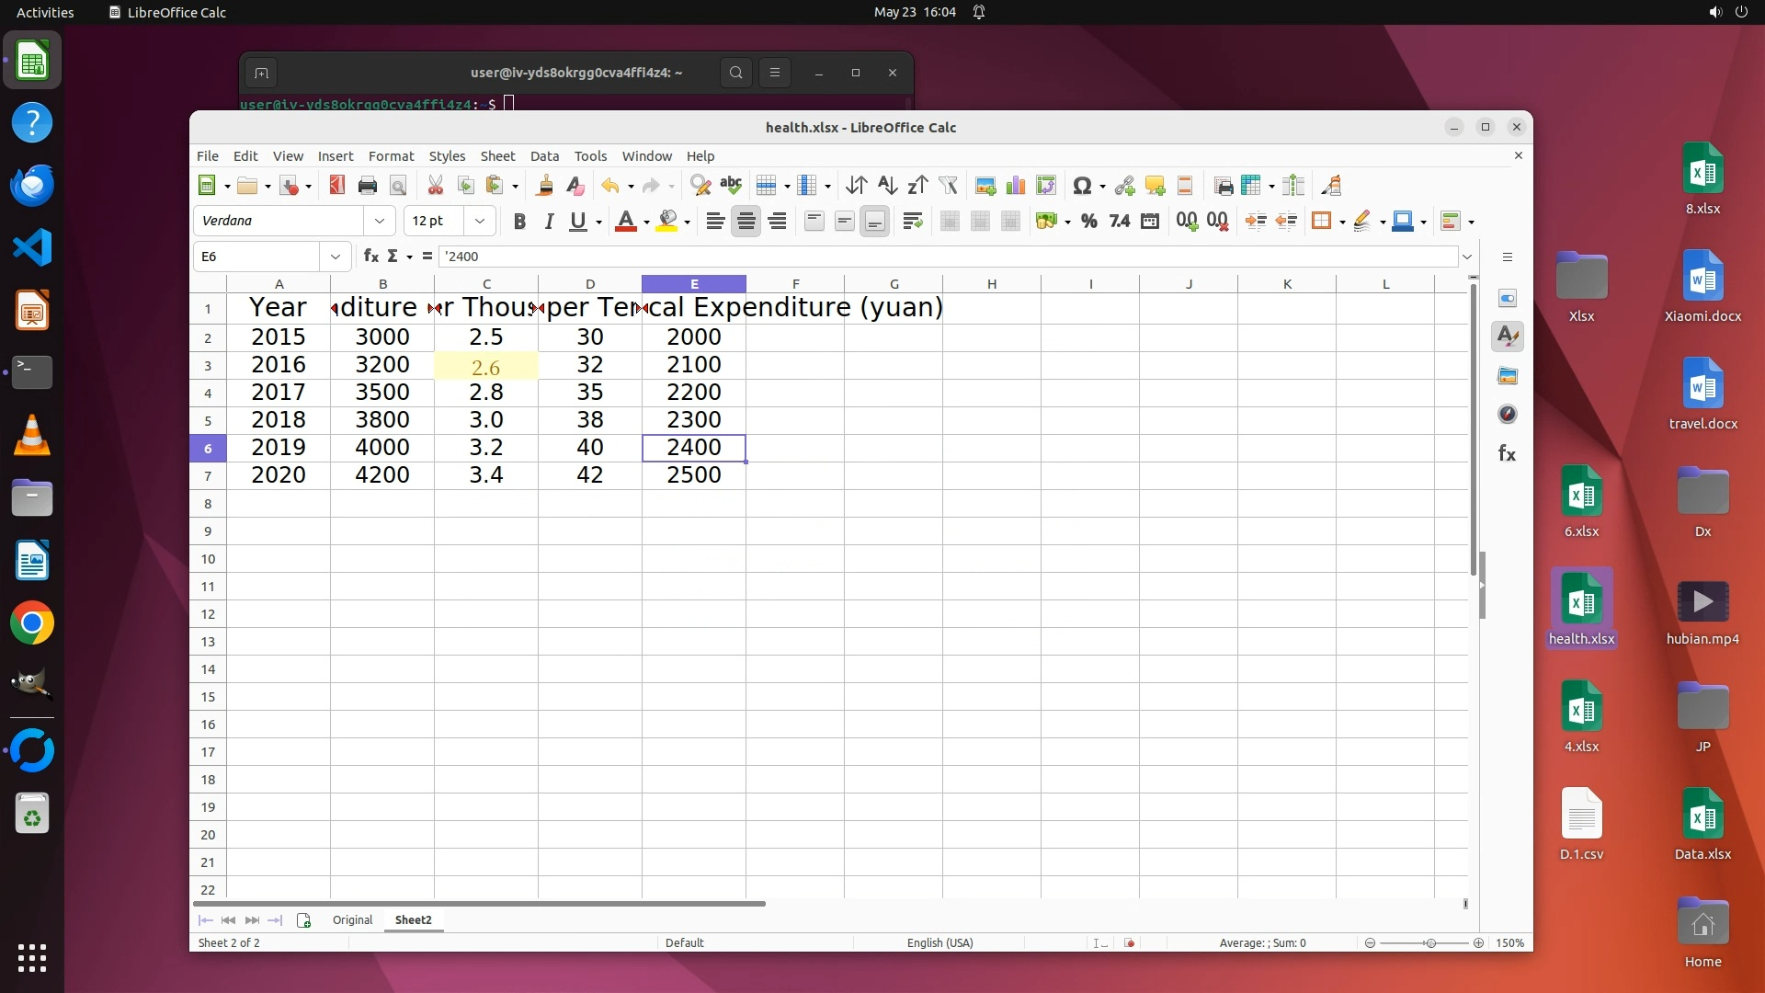Expand the font name Verdana dropdown
Image resolution: width=1765 pixels, height=993 pixels.
[x=380, y=221]
